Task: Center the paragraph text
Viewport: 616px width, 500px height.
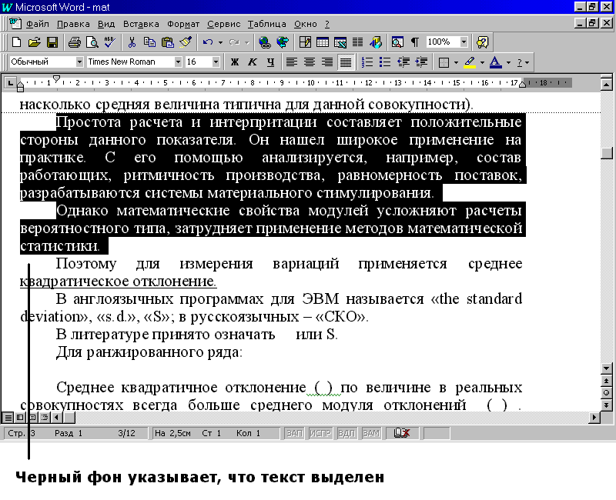Action: point(310,62)
